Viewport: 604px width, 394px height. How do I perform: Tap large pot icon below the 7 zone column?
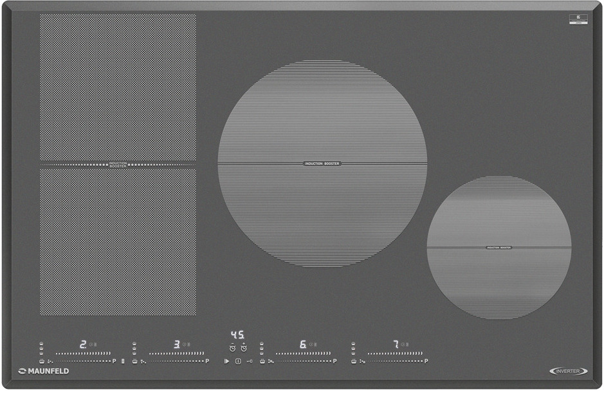pyautogui.click(x=354, y=361)
